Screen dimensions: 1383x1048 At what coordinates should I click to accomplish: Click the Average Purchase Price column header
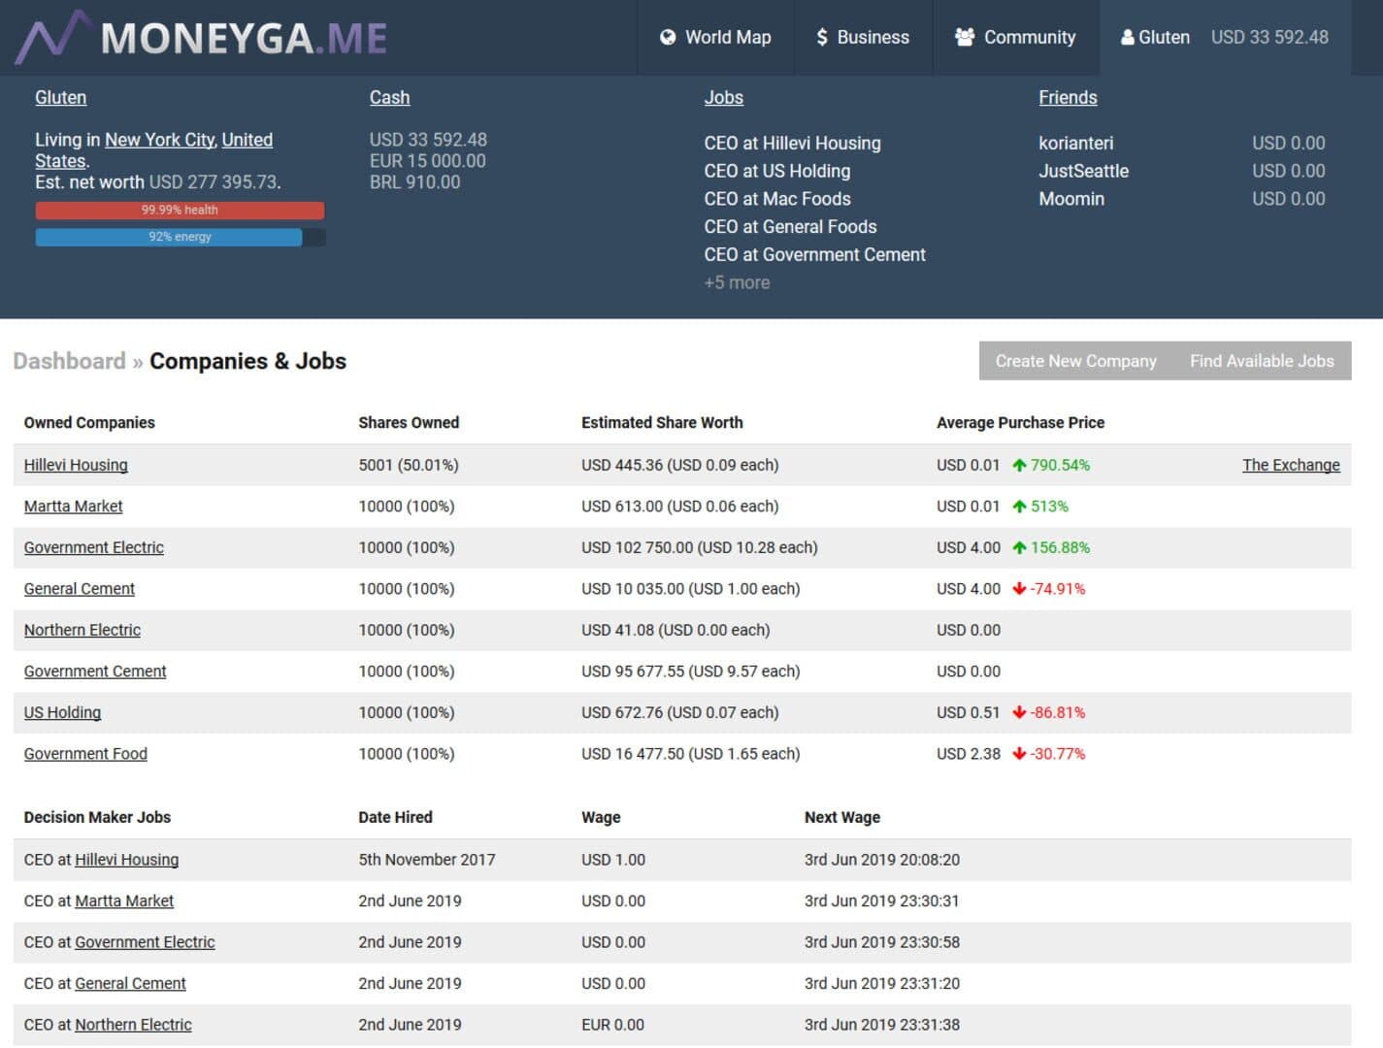point(1020,422)
